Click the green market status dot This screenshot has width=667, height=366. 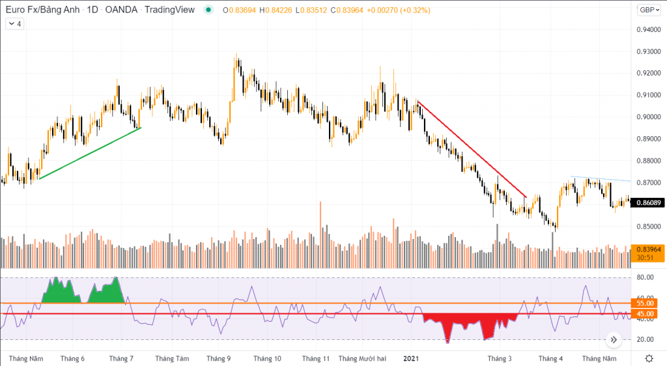pyautogui.click(x=208, y=10)
